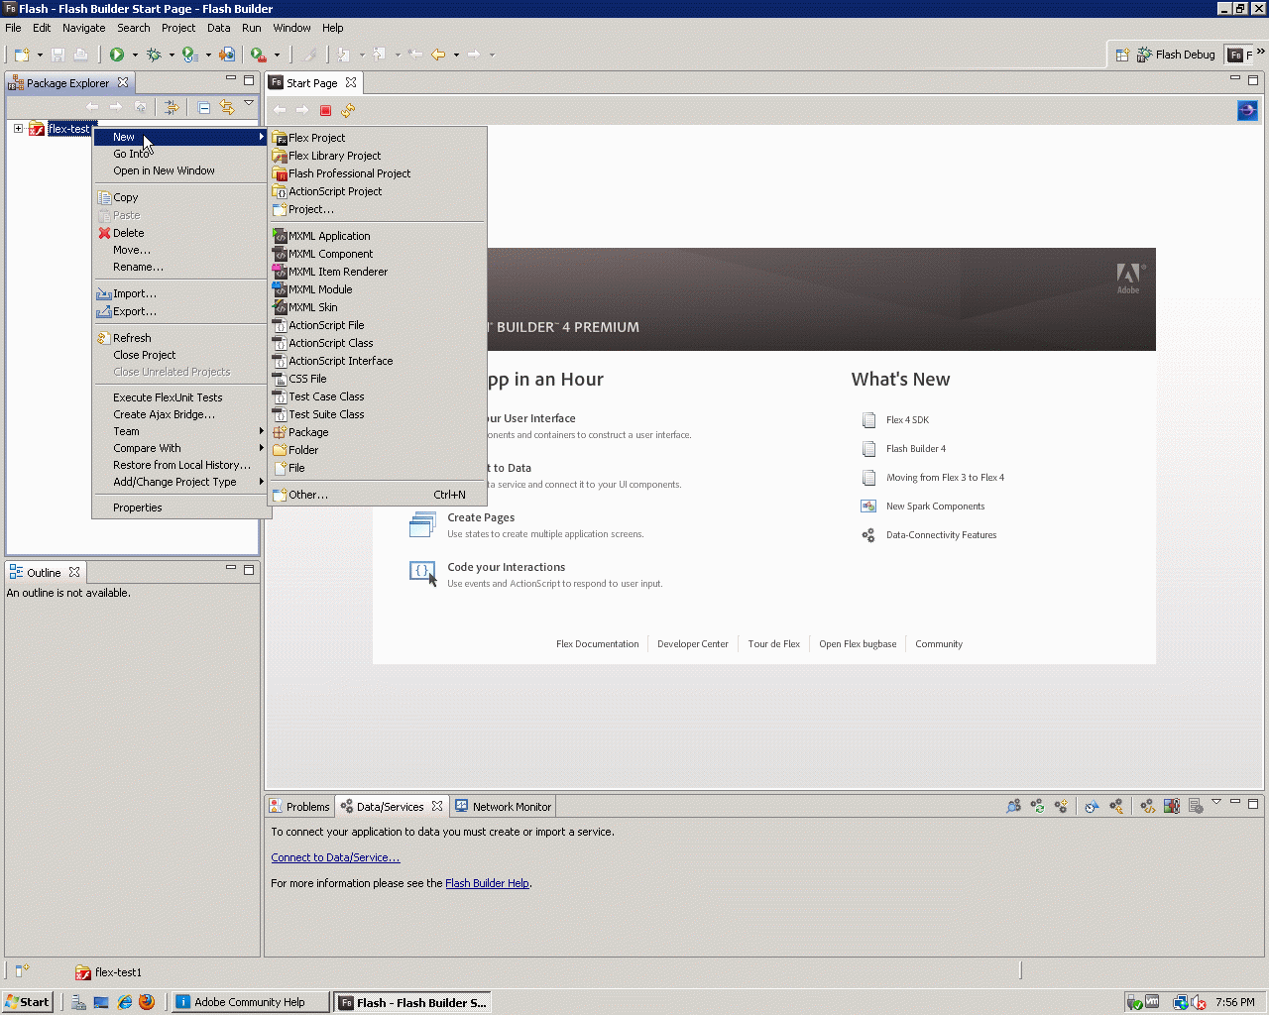Open the New Spark Components link
The height and width of the screenshot is (1015, 1269).
click(x=935, y=507)
